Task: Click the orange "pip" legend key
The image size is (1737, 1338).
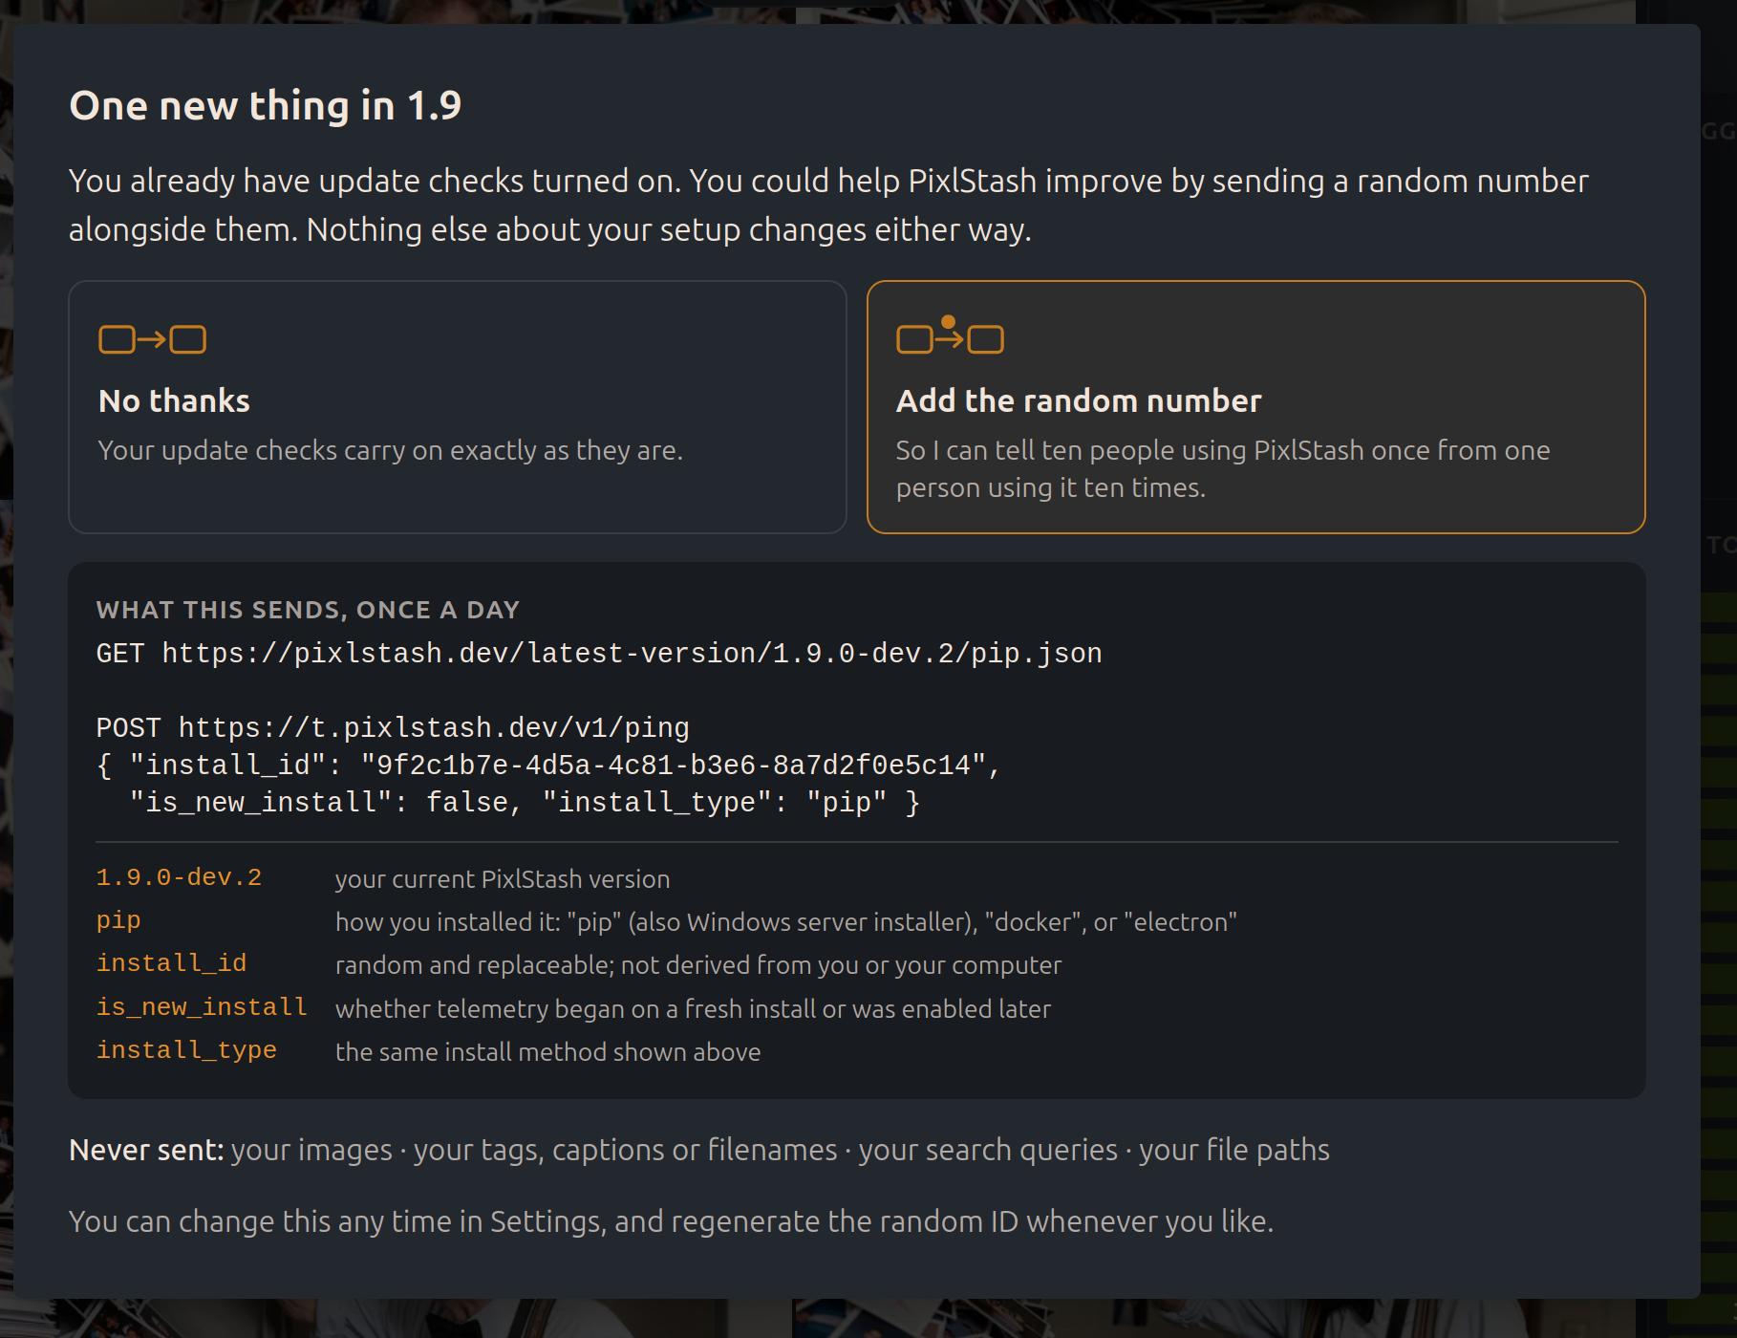Action: (x=118, y=920)
